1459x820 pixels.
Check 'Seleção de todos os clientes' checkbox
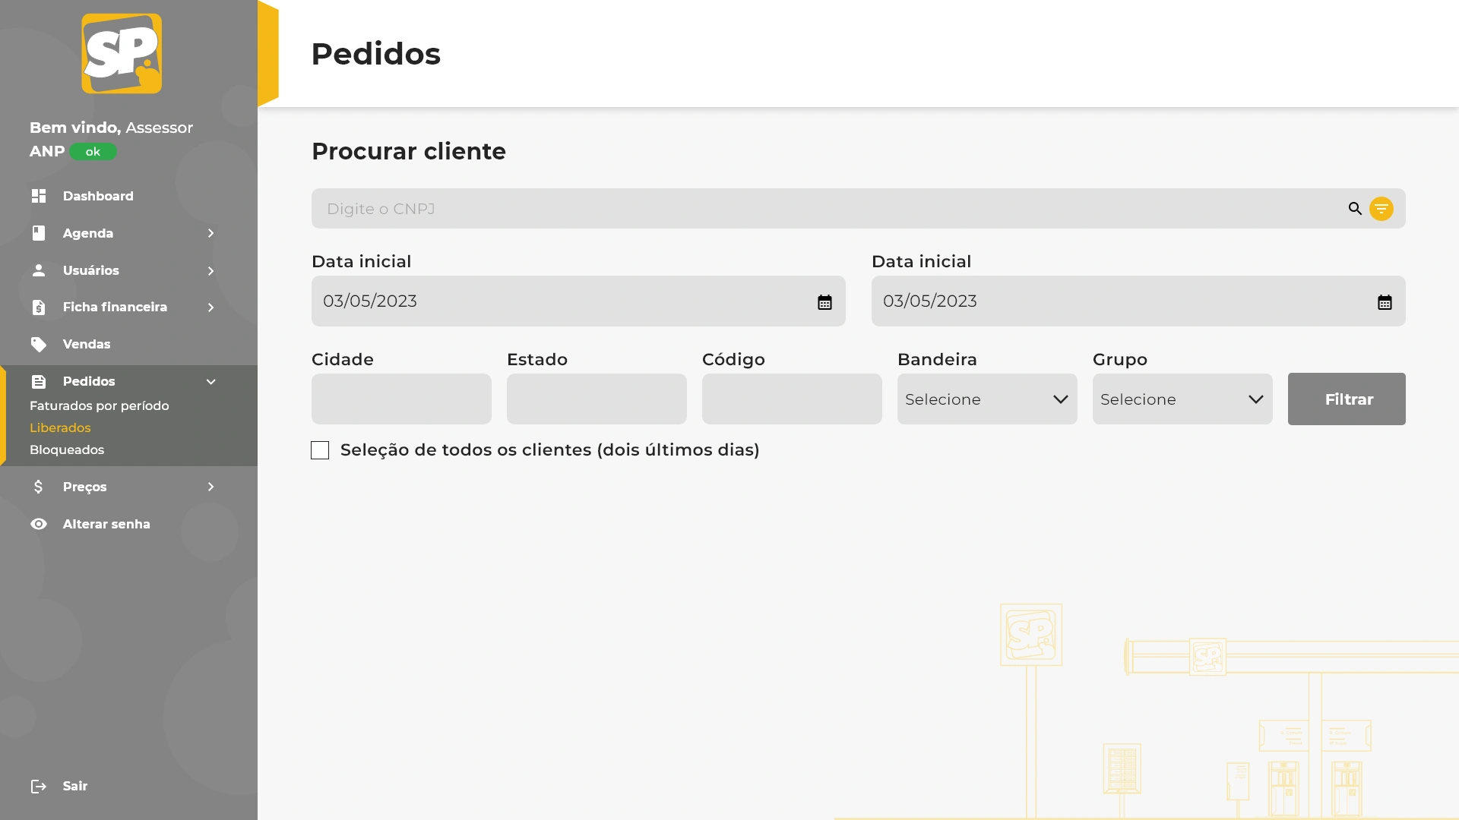coord(320,451)
